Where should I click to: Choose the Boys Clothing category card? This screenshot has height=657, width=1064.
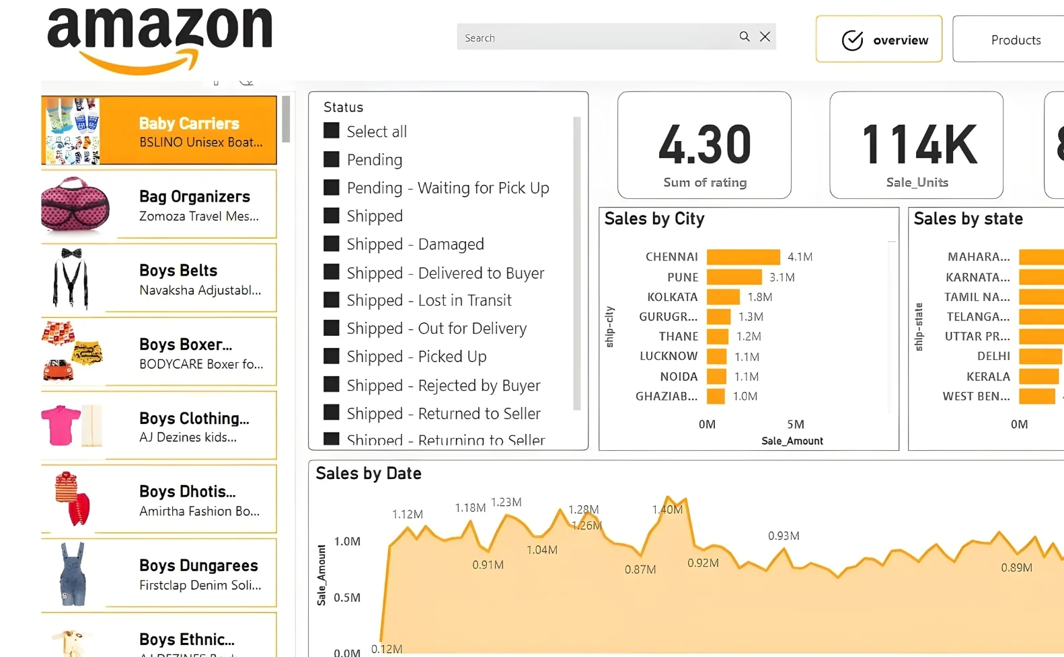pos(159,425)
